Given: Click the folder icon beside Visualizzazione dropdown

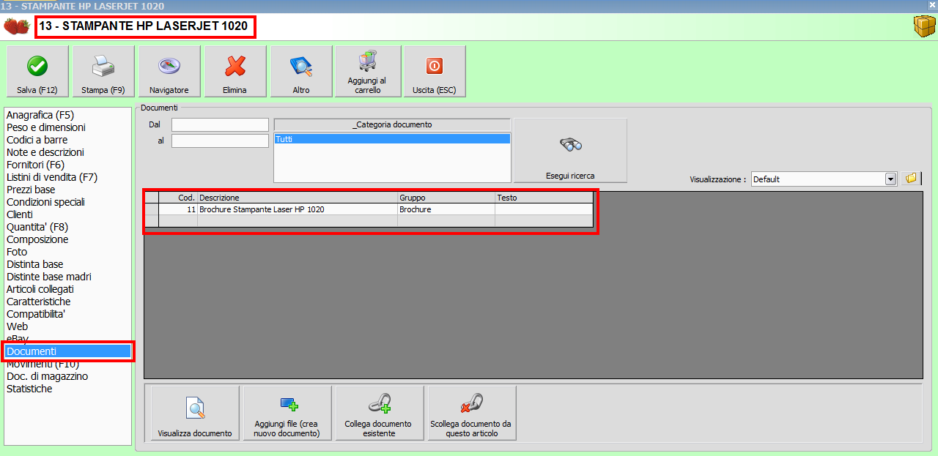Looking at the screenshot, I should tap(910, 179).
